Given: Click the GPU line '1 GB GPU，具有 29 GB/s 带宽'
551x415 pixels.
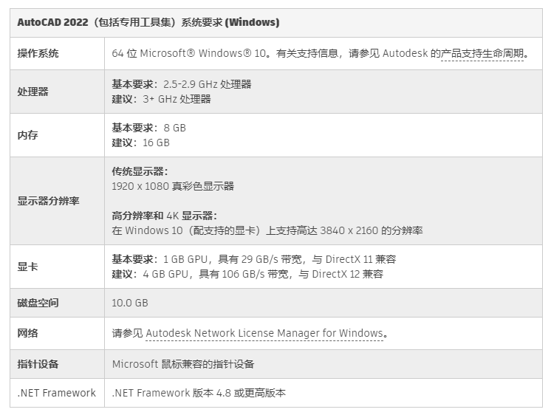Looking at the screenshot, I should point(233,259).
